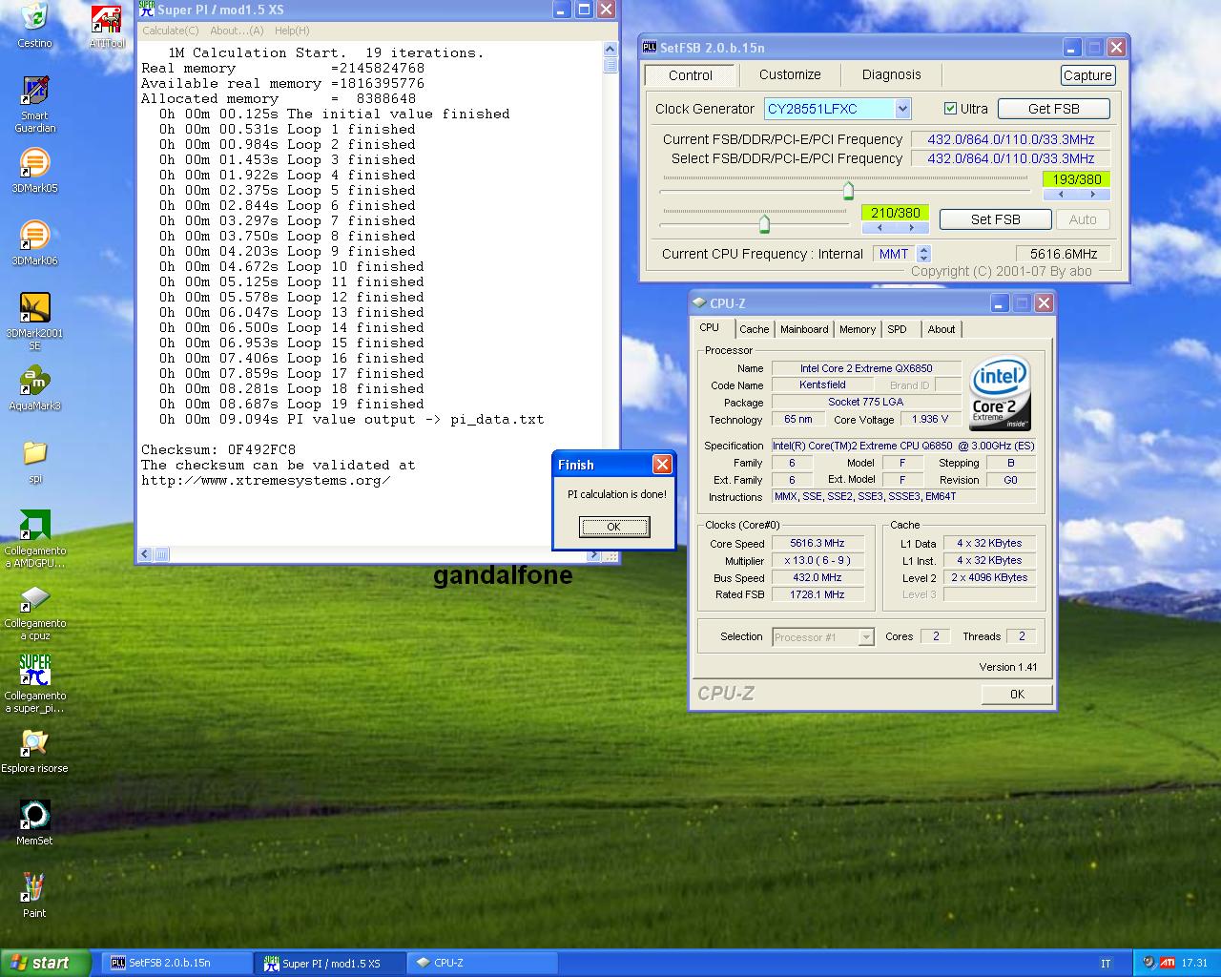The height and width of the screenshot is (977, 1221).
Task: Click the MMT frequency mode stepper
Action: [923, 254]
